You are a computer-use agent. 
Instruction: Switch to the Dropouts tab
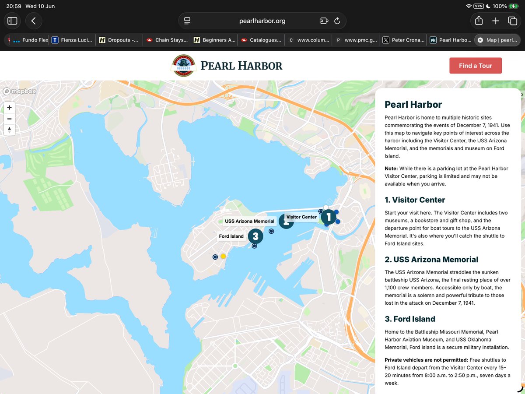pyautogui.click(x=119, y=40)
